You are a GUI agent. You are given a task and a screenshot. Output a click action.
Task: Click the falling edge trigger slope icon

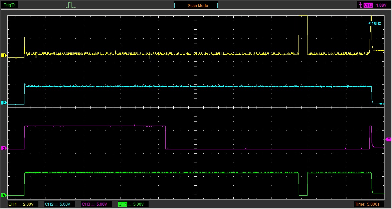(x=360, y=5)
